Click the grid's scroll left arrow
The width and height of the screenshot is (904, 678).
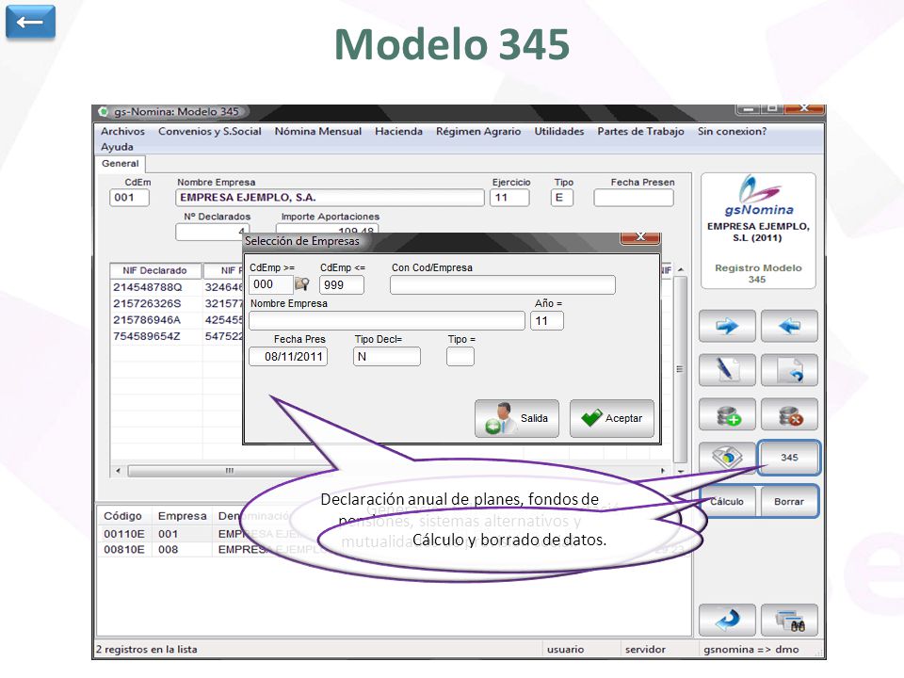point(118,471)
